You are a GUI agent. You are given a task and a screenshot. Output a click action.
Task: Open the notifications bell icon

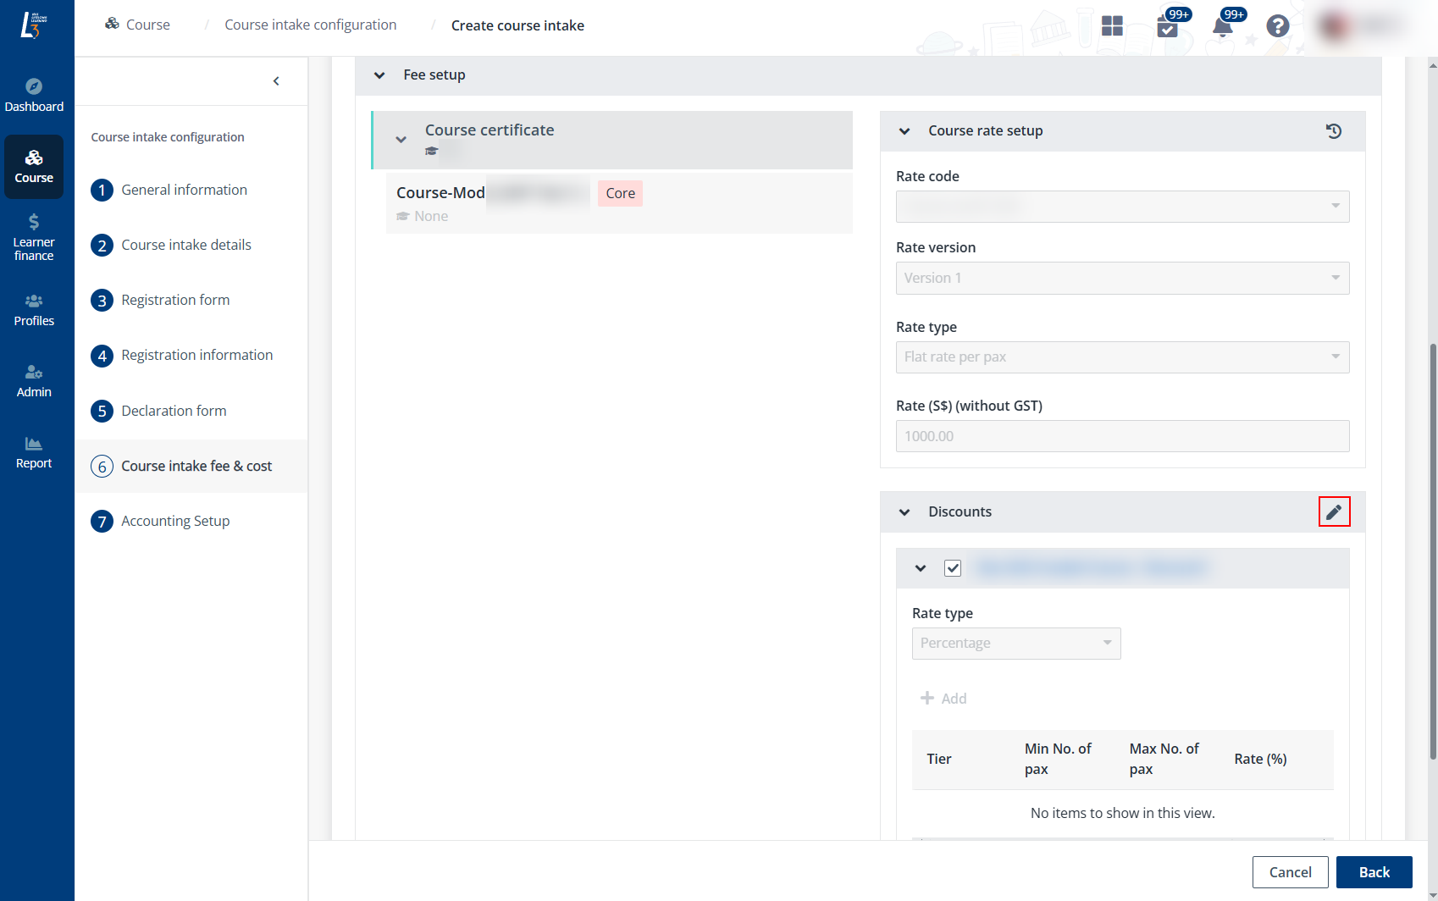pyautogui.click(x=1222, y=26)
